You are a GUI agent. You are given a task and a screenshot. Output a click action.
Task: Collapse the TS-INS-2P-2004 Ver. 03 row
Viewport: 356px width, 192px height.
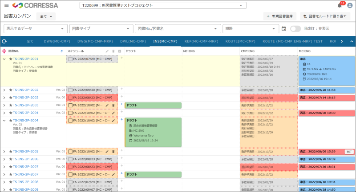coord(4,121)
